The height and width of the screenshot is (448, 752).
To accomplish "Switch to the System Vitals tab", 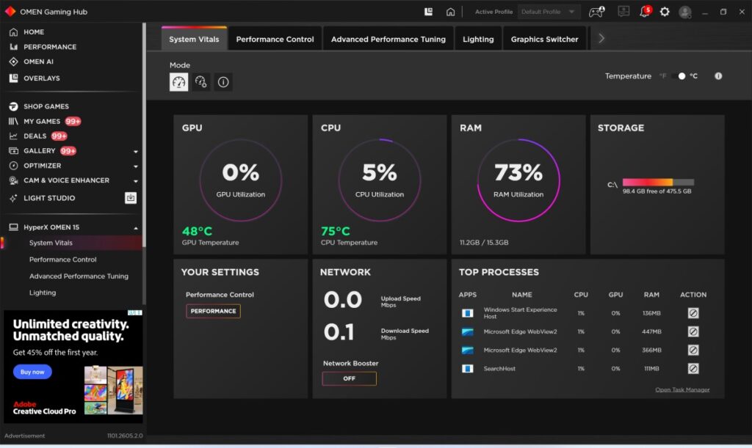I will click(194, 39).
